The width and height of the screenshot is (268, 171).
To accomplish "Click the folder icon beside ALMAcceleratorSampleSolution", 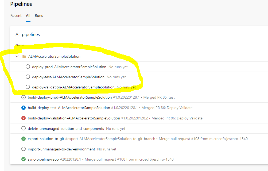I will pyautogui.click(x=24, y=56).
